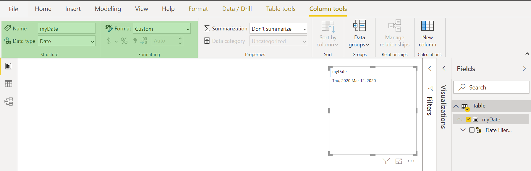Switch to Report view icon

pyautogui.click(x=9, y=66)
